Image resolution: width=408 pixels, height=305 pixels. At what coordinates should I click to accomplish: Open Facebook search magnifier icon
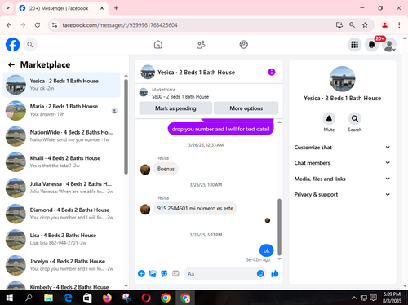[x=30, y=45]
